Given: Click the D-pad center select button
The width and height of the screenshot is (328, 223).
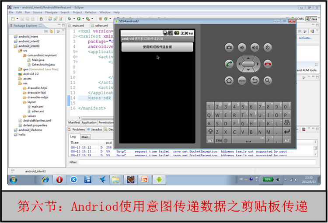Looking at the screenshot, I should 248,64.
